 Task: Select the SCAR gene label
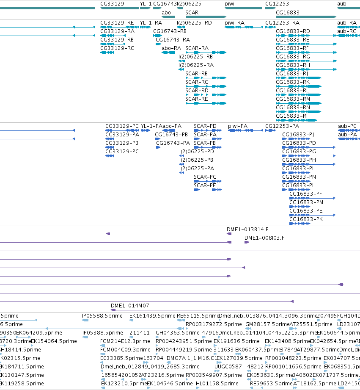[192, 12]
